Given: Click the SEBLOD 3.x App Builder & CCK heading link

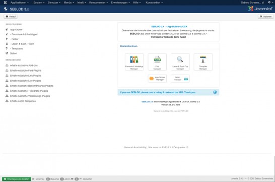Looking at the screenshot, I should tap(169, 27).
